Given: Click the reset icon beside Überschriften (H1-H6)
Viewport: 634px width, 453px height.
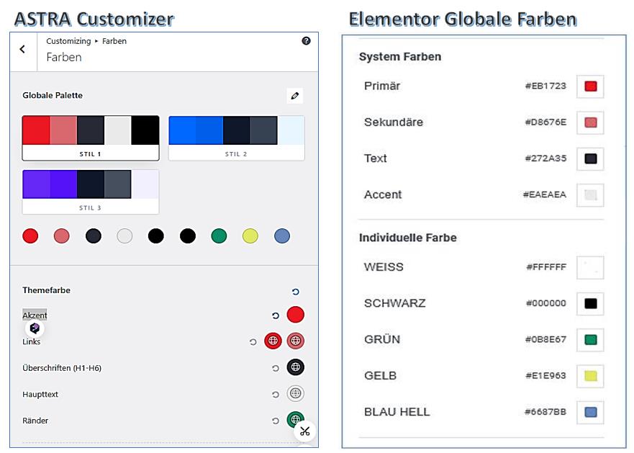Looking at the screenshot, I should 275,368.
